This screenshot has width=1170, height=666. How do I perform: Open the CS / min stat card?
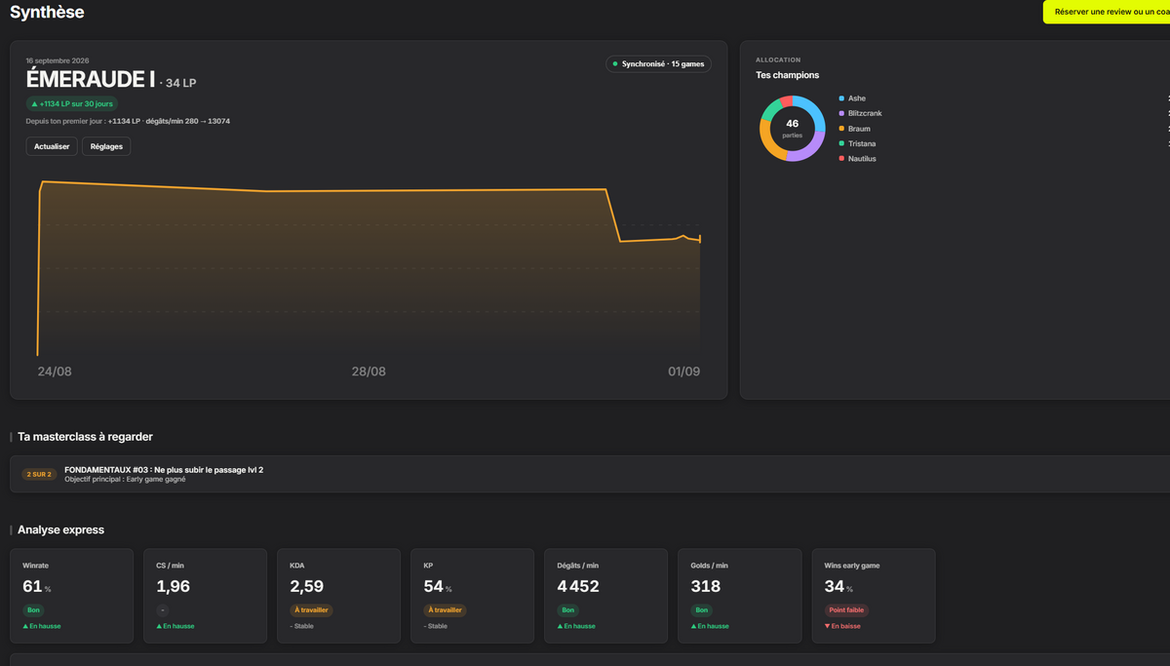point(205,596)
